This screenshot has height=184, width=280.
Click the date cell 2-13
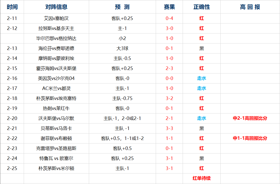point(12,48)
